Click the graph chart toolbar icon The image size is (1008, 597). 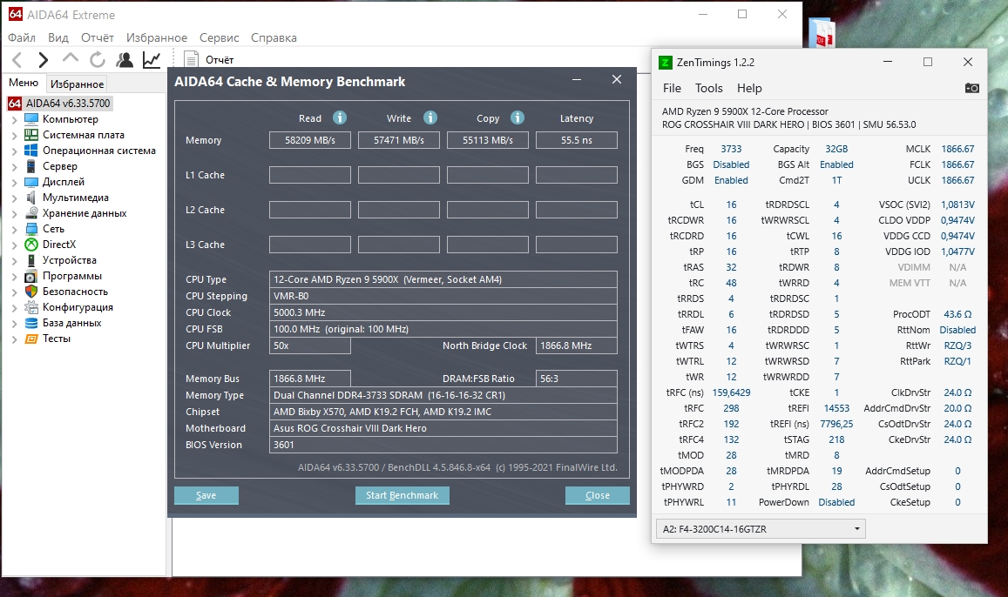click(x=152, y=60)
